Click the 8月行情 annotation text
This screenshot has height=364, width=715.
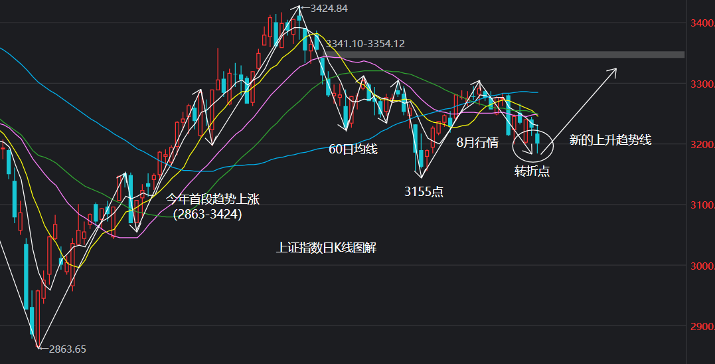coord(477,142)
